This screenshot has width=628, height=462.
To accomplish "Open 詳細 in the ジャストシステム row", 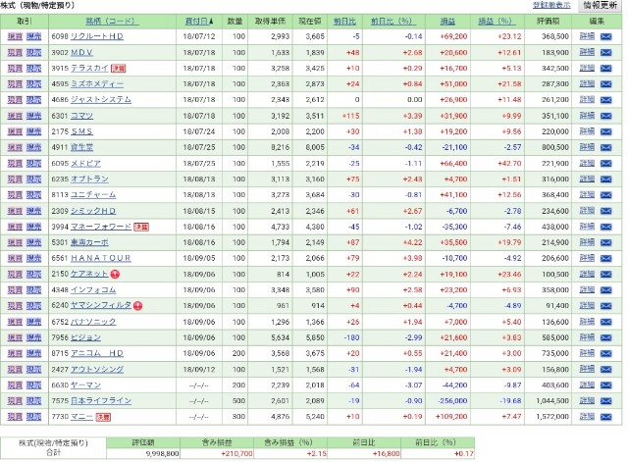I will tap(587, 100).
